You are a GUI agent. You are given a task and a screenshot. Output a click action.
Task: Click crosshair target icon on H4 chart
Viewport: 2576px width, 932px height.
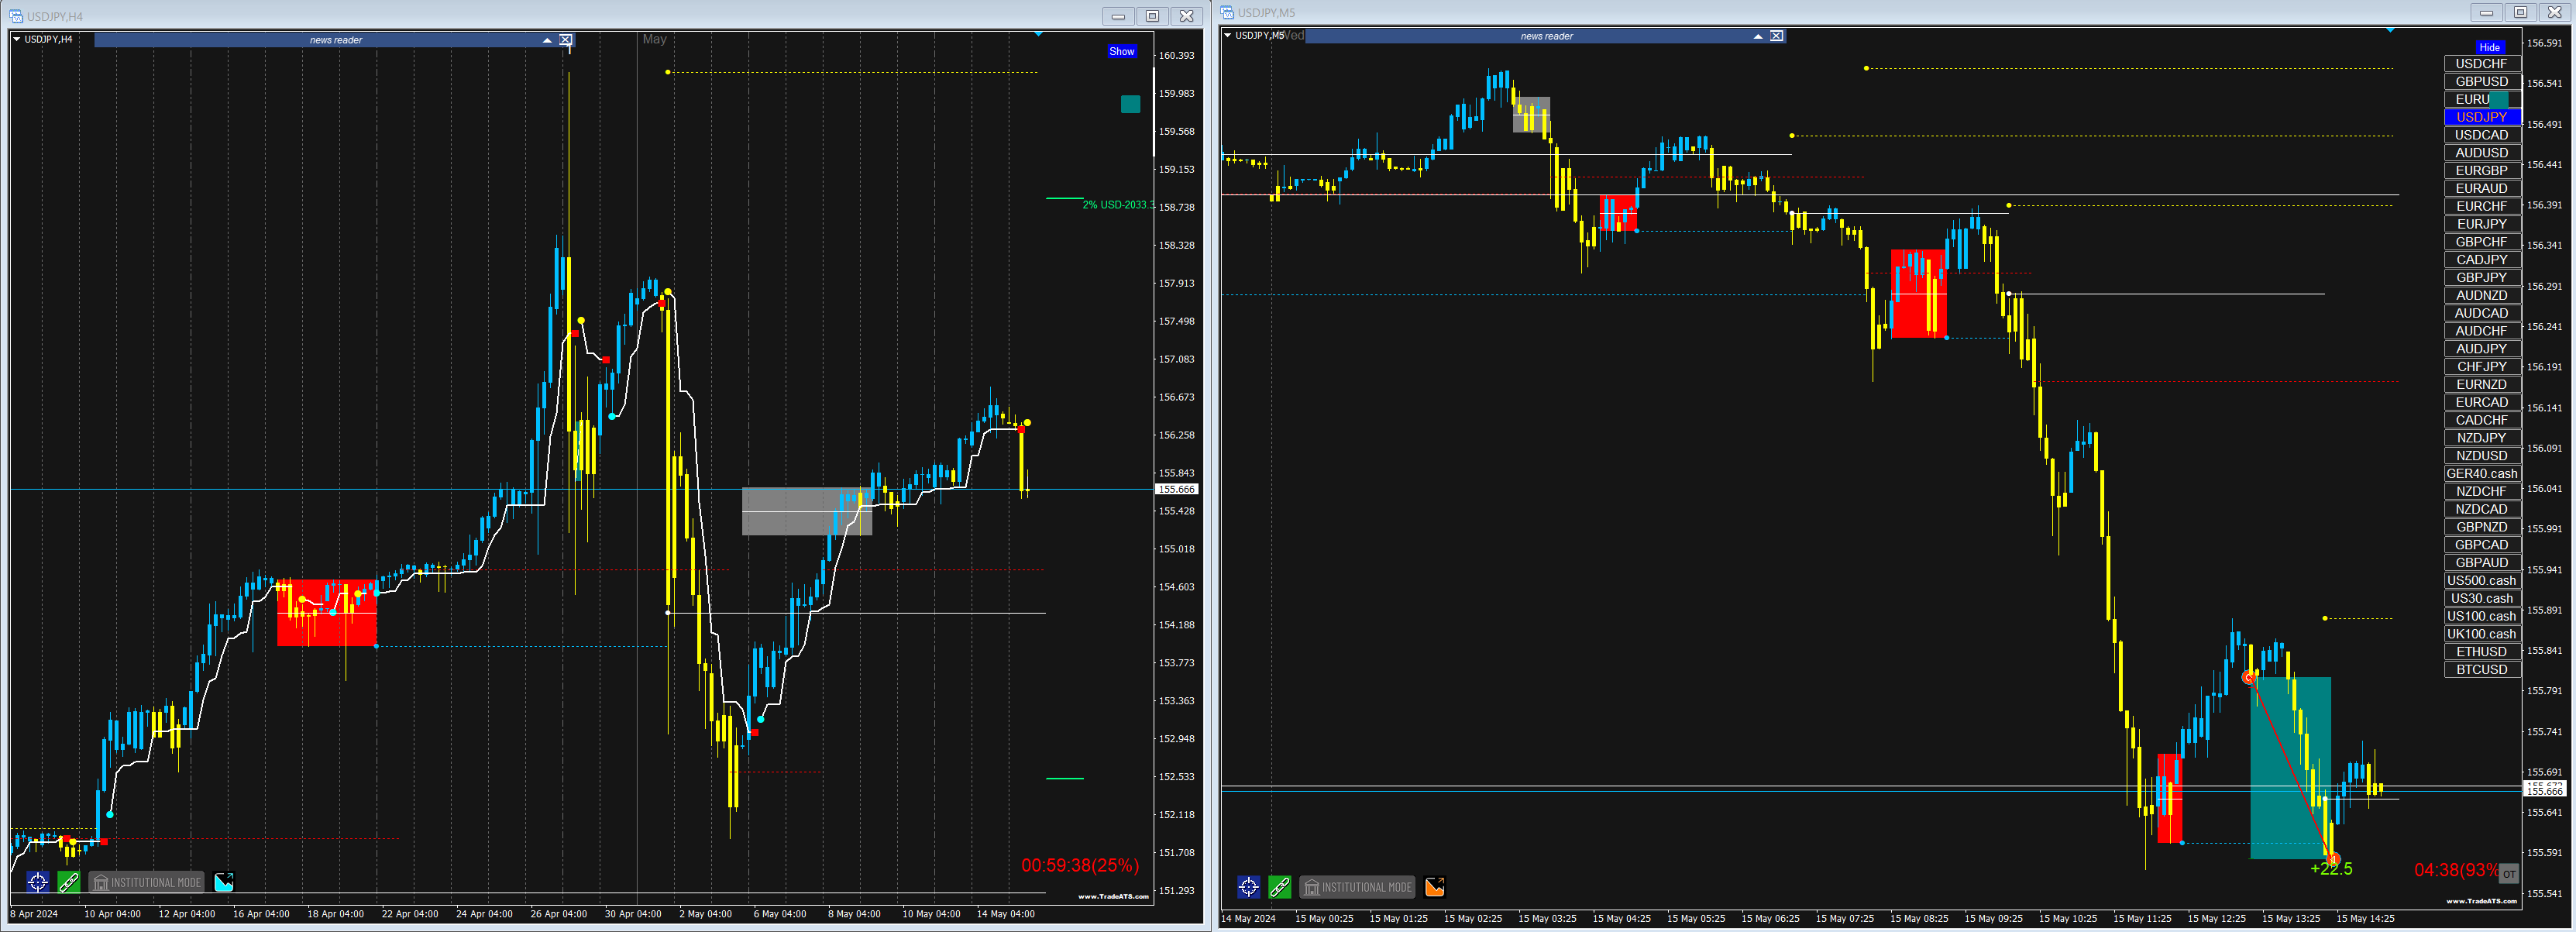[38, 882]
